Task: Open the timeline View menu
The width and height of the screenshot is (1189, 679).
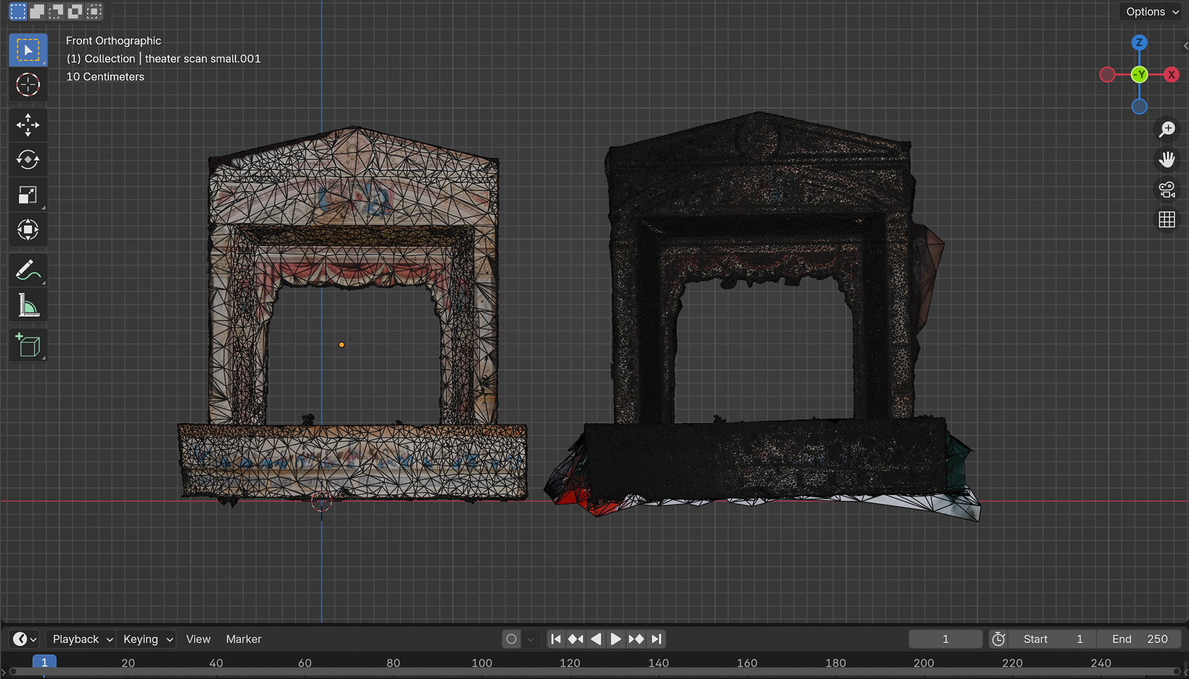Action: click(198, 639)
